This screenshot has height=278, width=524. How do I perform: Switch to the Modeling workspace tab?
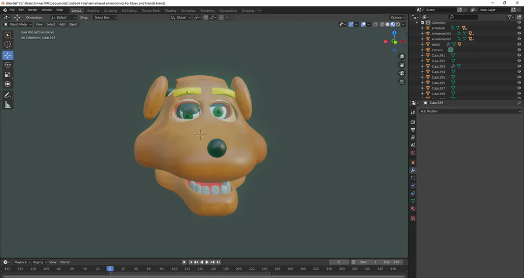coord(93,10)
